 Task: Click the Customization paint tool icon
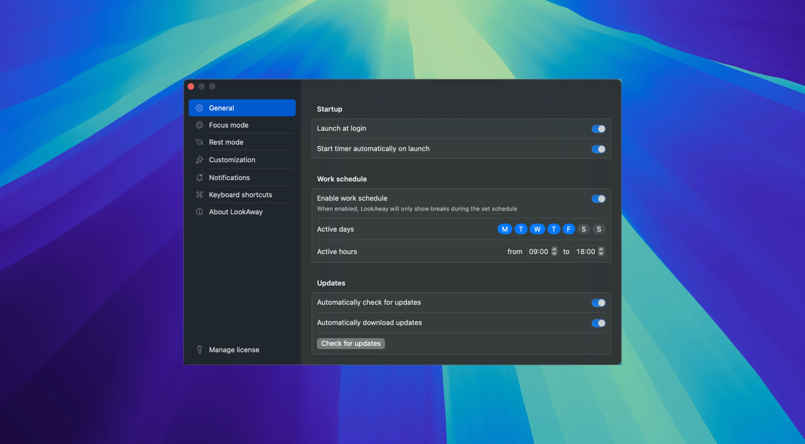pyautogui.click(x=199, y=160)
